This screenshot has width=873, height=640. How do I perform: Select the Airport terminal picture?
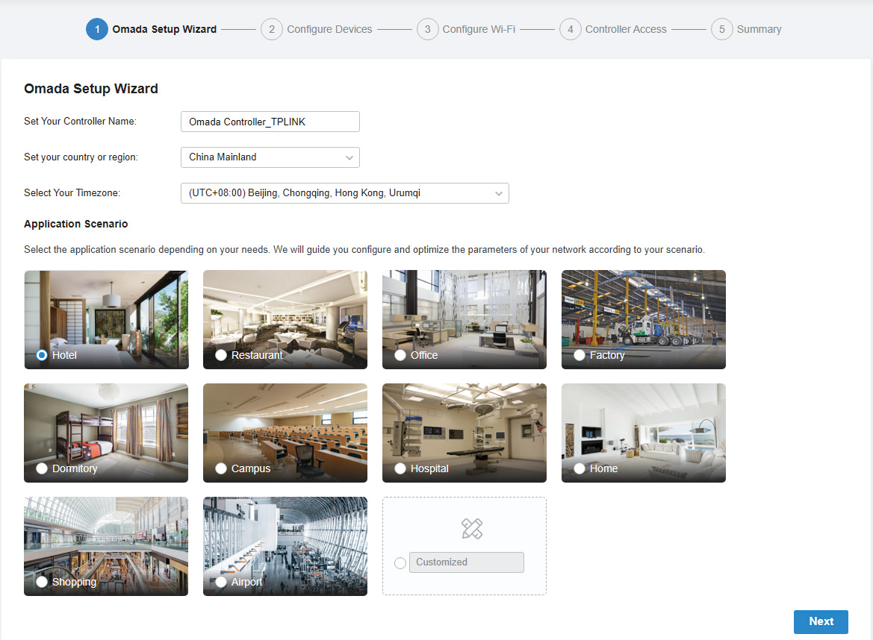285,539
